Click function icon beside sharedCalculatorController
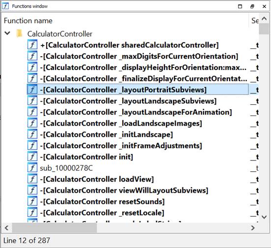The image size is (271, 248). (x=32, y=45)
